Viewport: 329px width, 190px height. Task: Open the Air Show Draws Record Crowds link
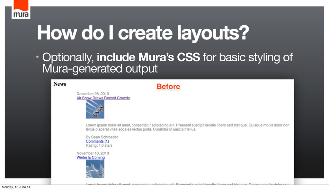[x=103, y=98]
